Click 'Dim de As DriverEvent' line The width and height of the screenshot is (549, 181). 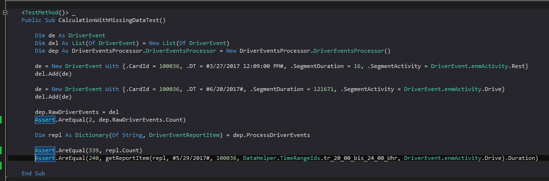coord(70,35)
